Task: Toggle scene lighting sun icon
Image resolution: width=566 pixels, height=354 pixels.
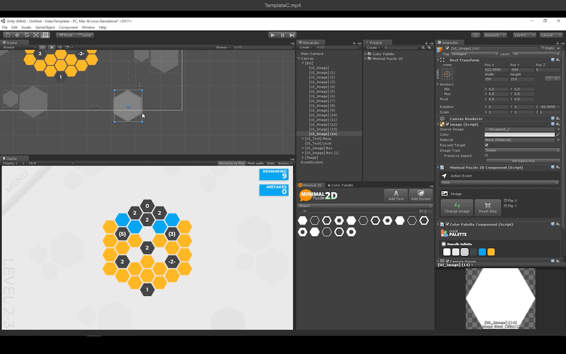Action: pyautogui.click(x=51, y=47)
